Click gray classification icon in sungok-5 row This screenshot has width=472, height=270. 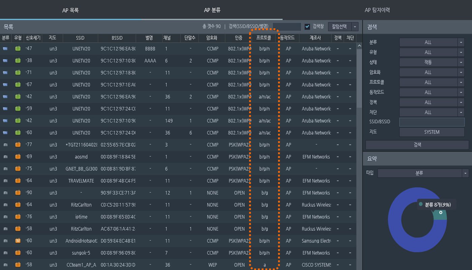[5, 253]
